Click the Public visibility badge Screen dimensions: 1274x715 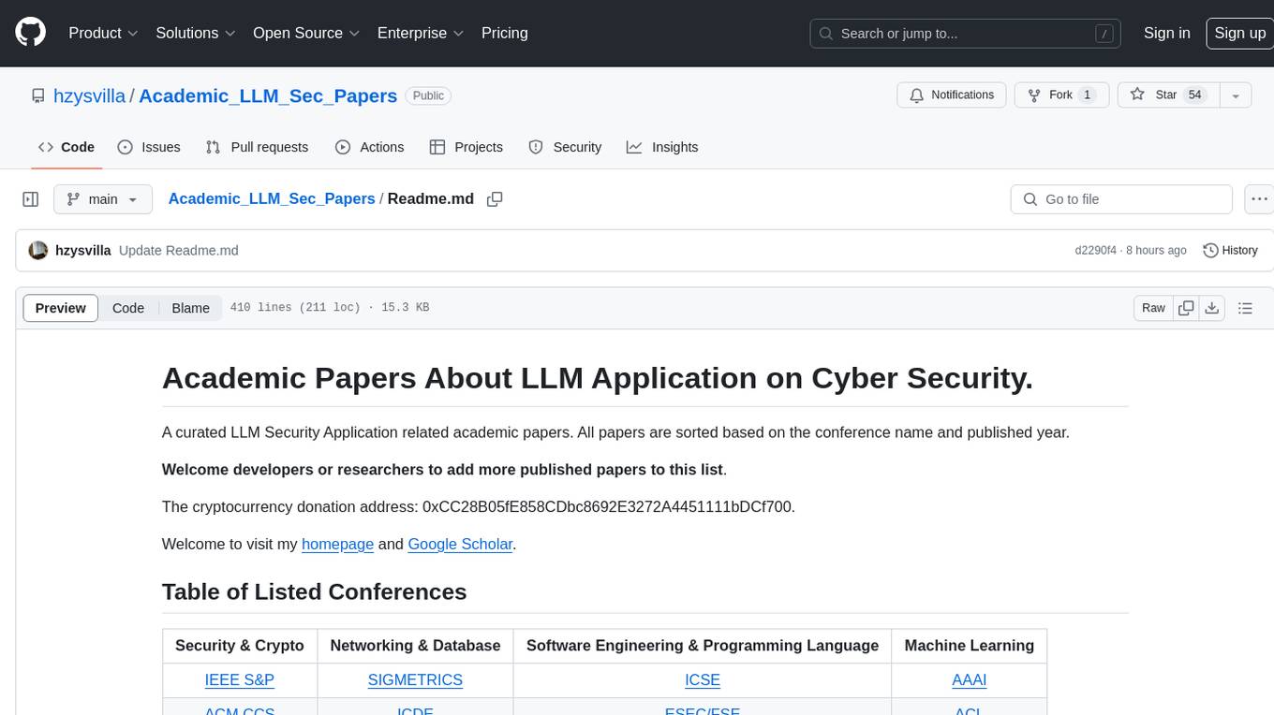[x=429, y=95]
